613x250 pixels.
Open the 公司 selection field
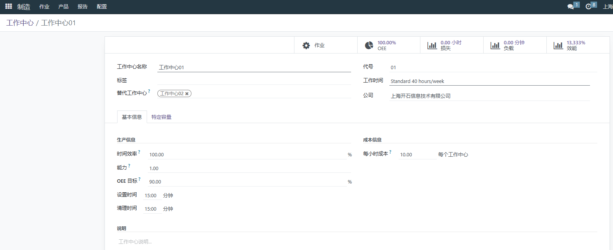[490, 96]
